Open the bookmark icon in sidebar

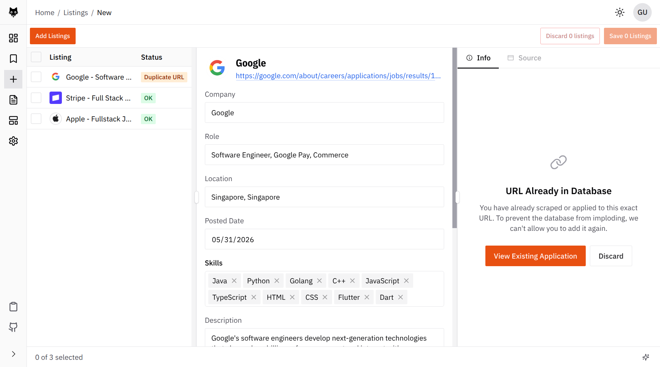click(x=13, y=59)
